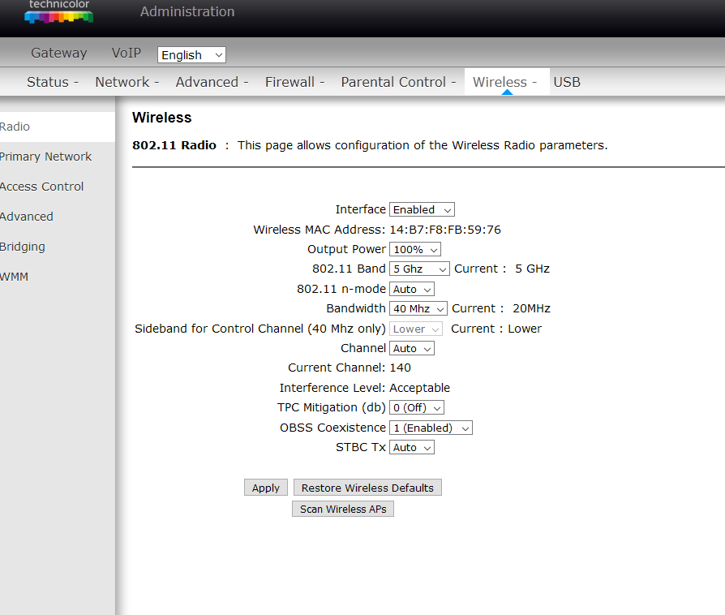This screenshot has width=725, height=615.
Task: Open Access Control in the sidebar
Action: [x=41, y=187]
